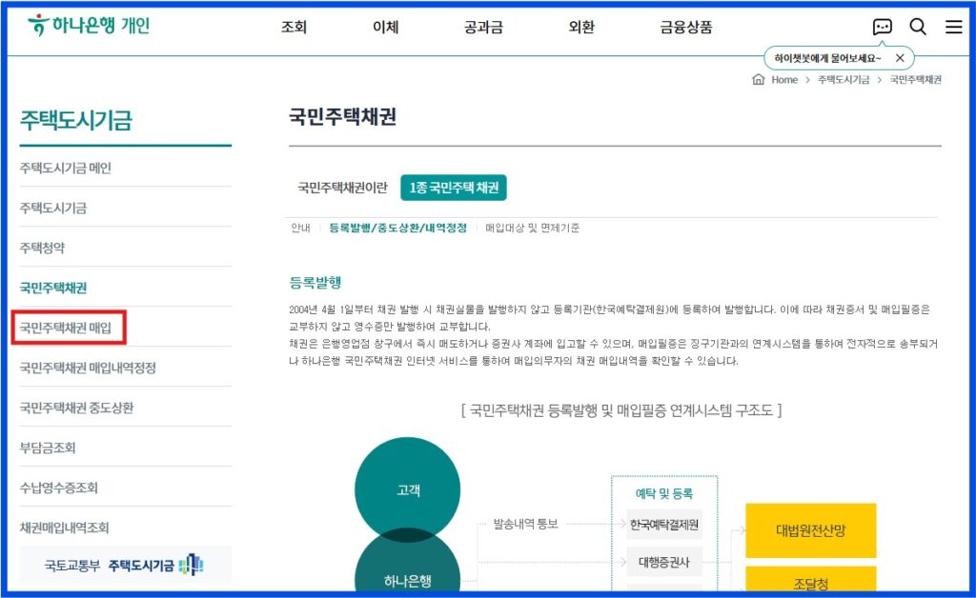Click the yellow 조달청 box
Screen dimensions: 976x598
[810, 579]
